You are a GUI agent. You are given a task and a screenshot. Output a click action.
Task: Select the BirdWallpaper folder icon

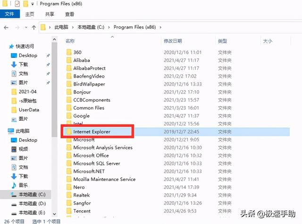click(69, 84)
